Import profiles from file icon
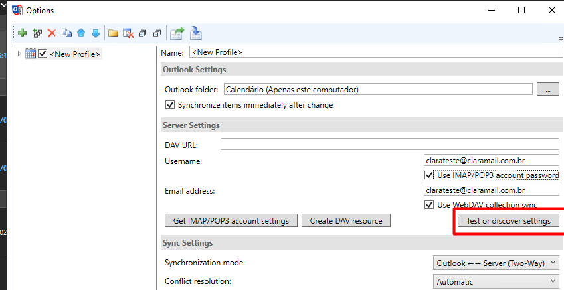Viewport: 564px width, 290px height. click(195, 33)
